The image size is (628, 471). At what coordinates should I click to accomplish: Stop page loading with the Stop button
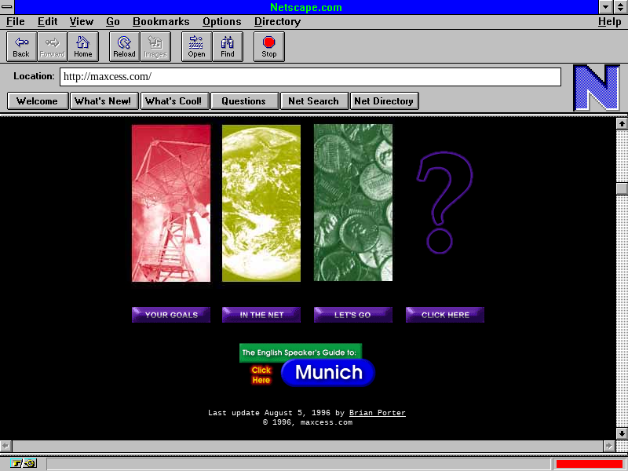[269, 47]
